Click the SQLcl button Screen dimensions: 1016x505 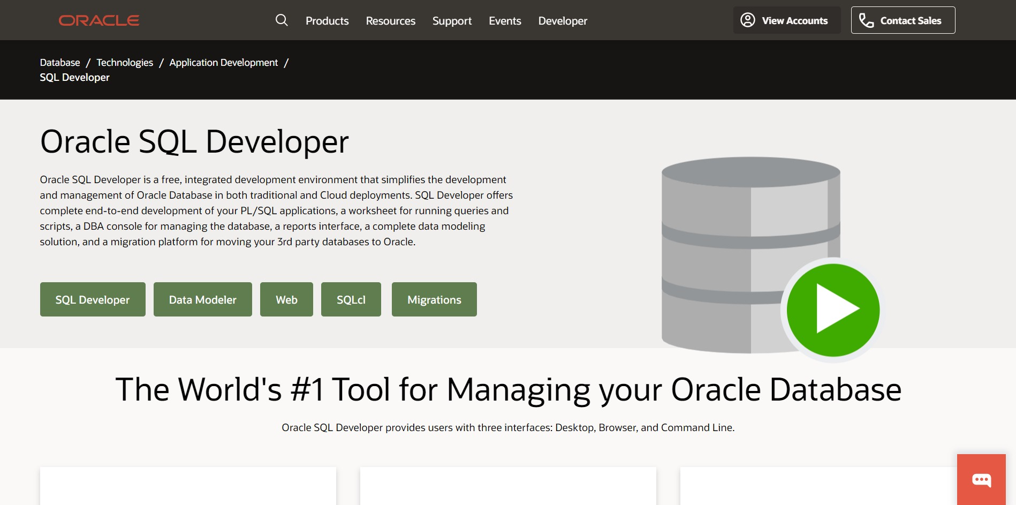351,299
